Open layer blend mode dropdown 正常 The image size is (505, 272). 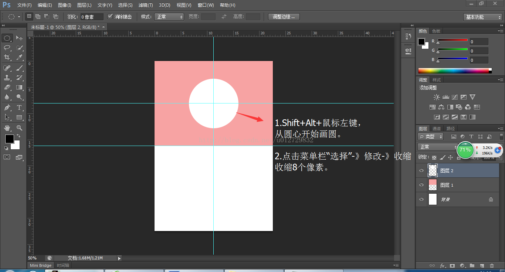coord(438,147)
